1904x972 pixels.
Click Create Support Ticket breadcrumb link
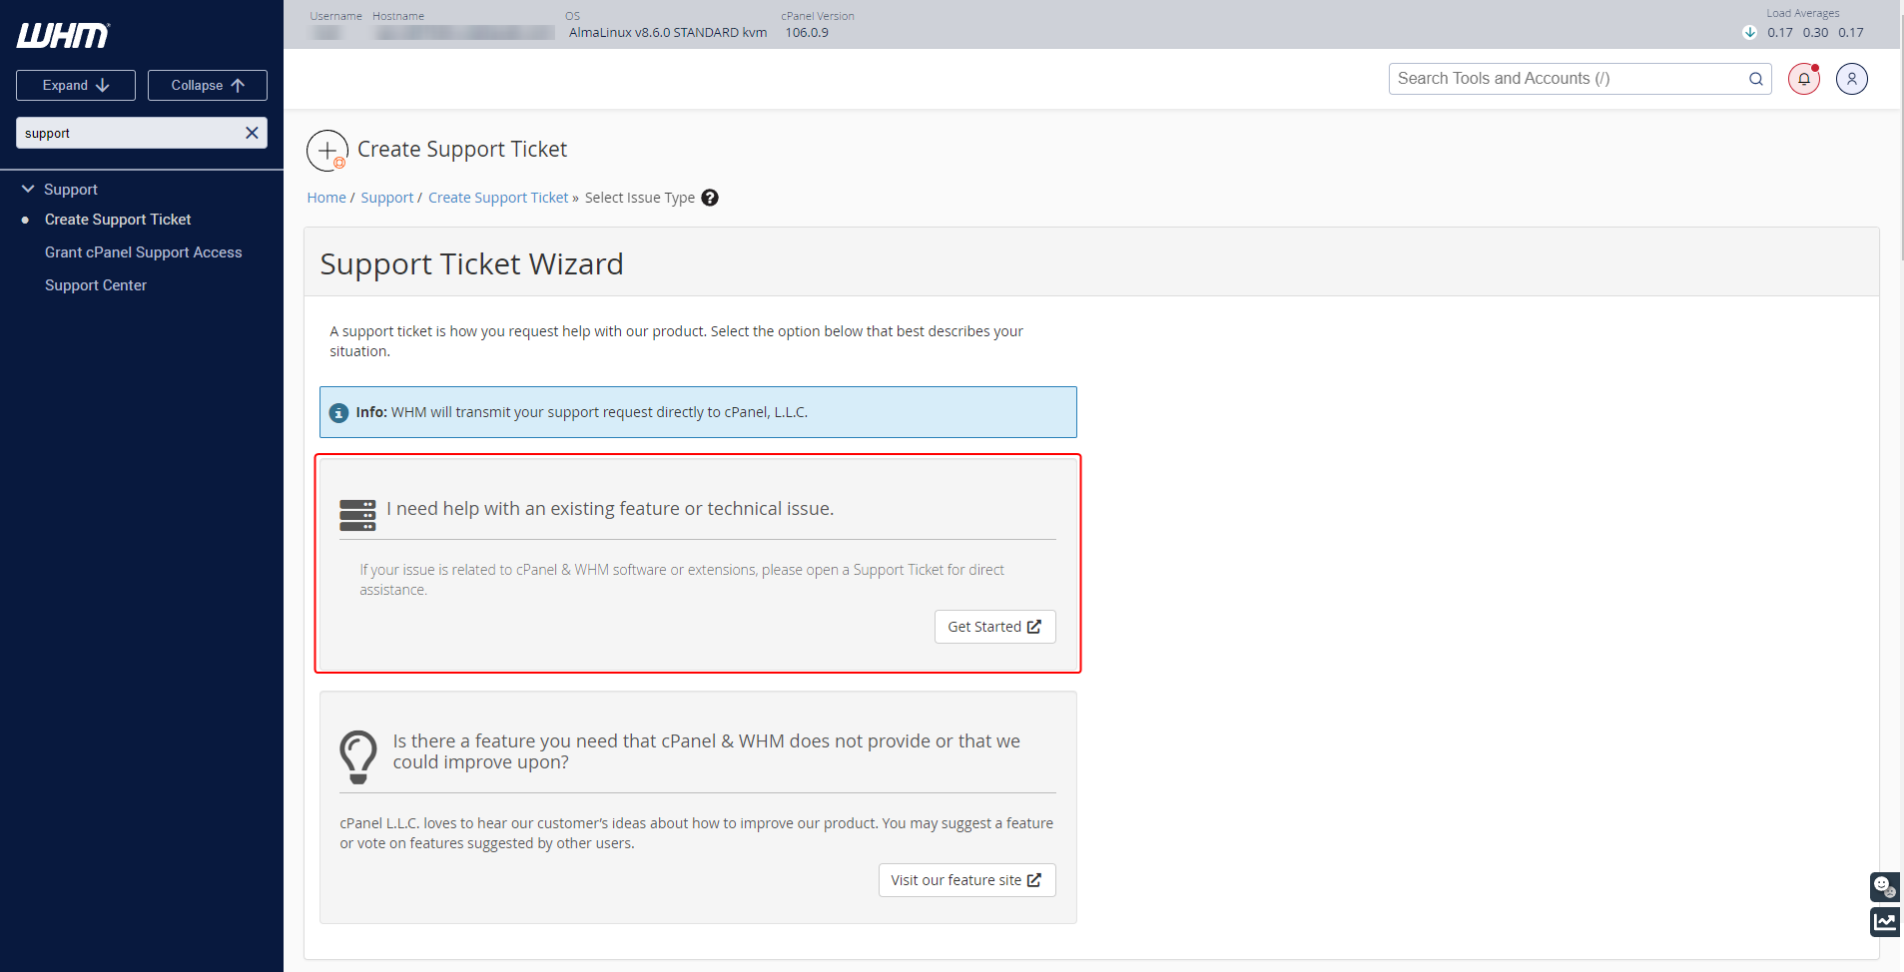pyautogui.click(x=498, y=198)
